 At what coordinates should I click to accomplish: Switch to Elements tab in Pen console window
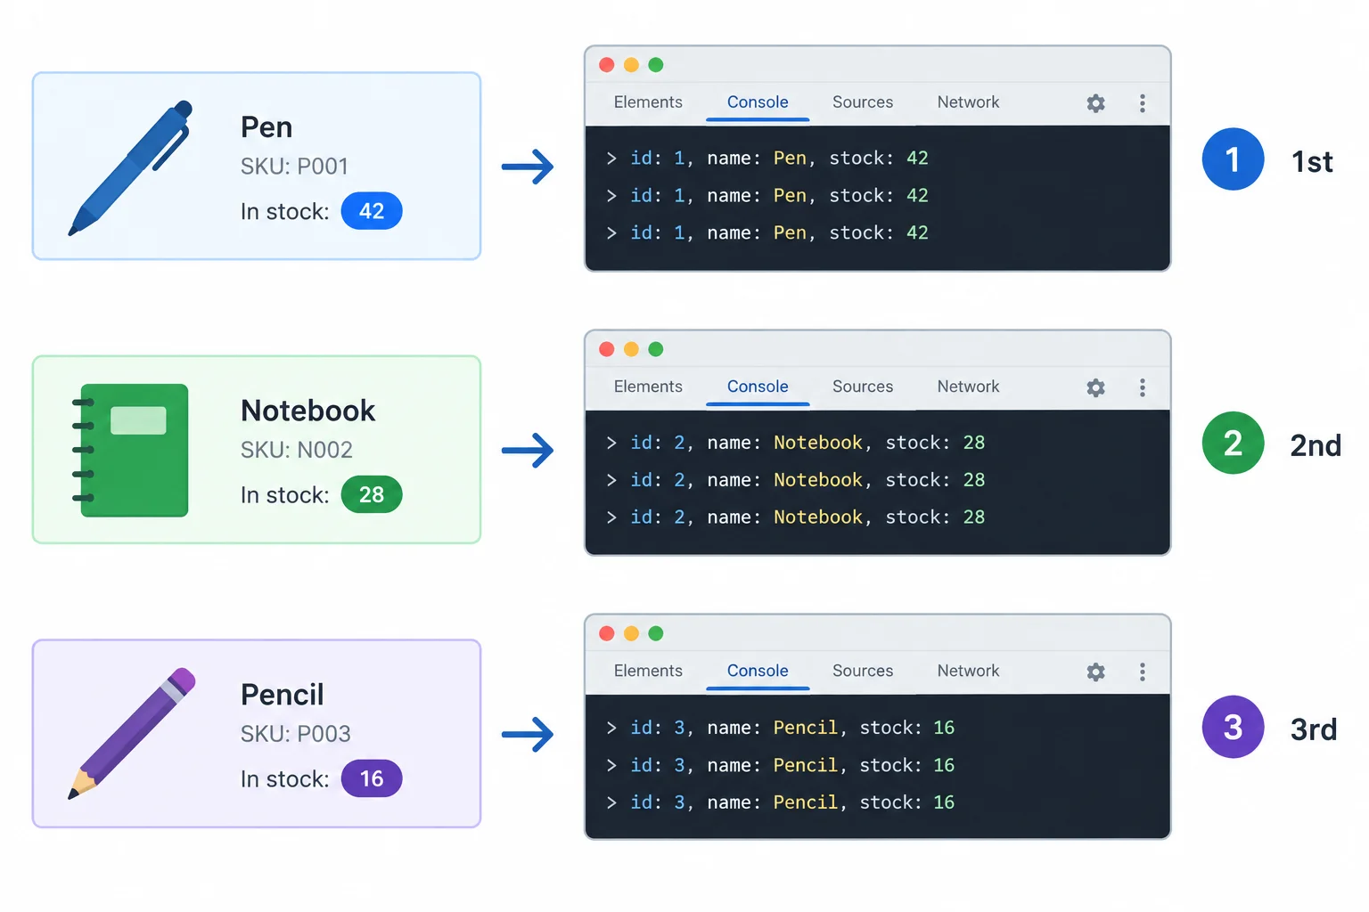click(x=648, y=102)
